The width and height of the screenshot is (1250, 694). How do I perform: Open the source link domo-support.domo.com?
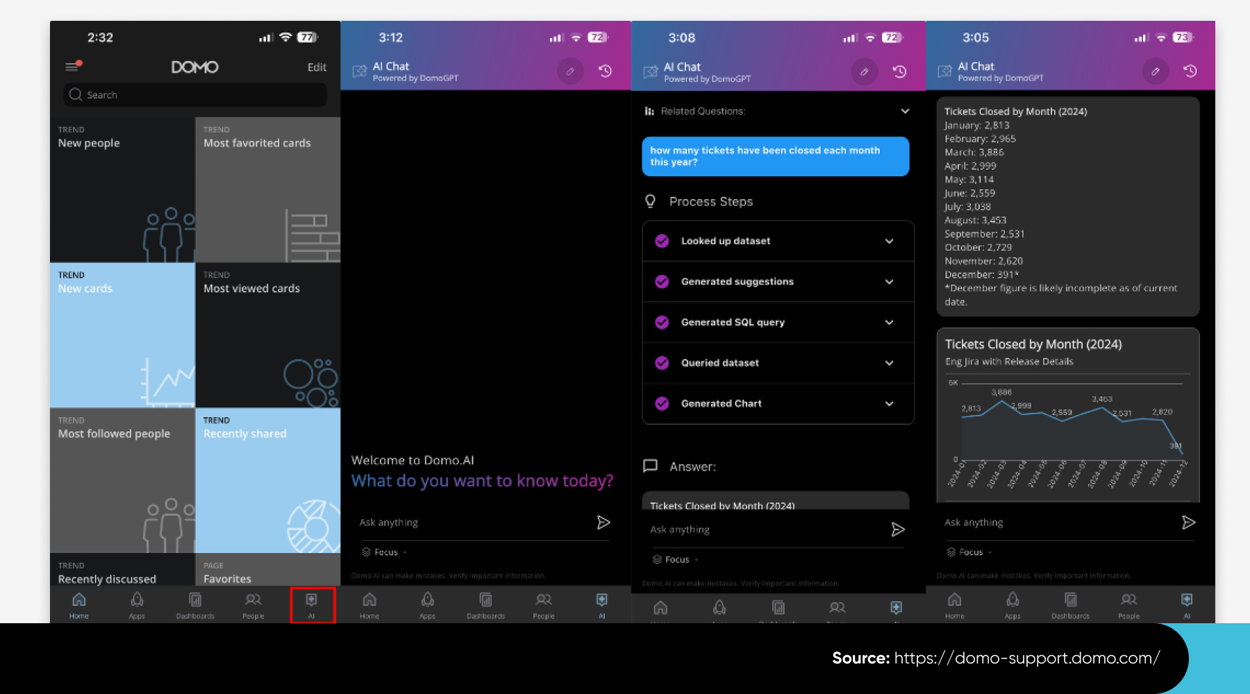click(1026, 658)
